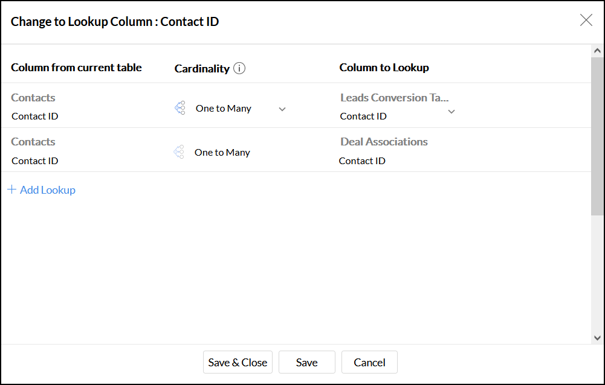The height and width of the screenshot is (385, 605).
Task: Close the Change to Lookup Column dialog
Action: (x=586, y=21)
